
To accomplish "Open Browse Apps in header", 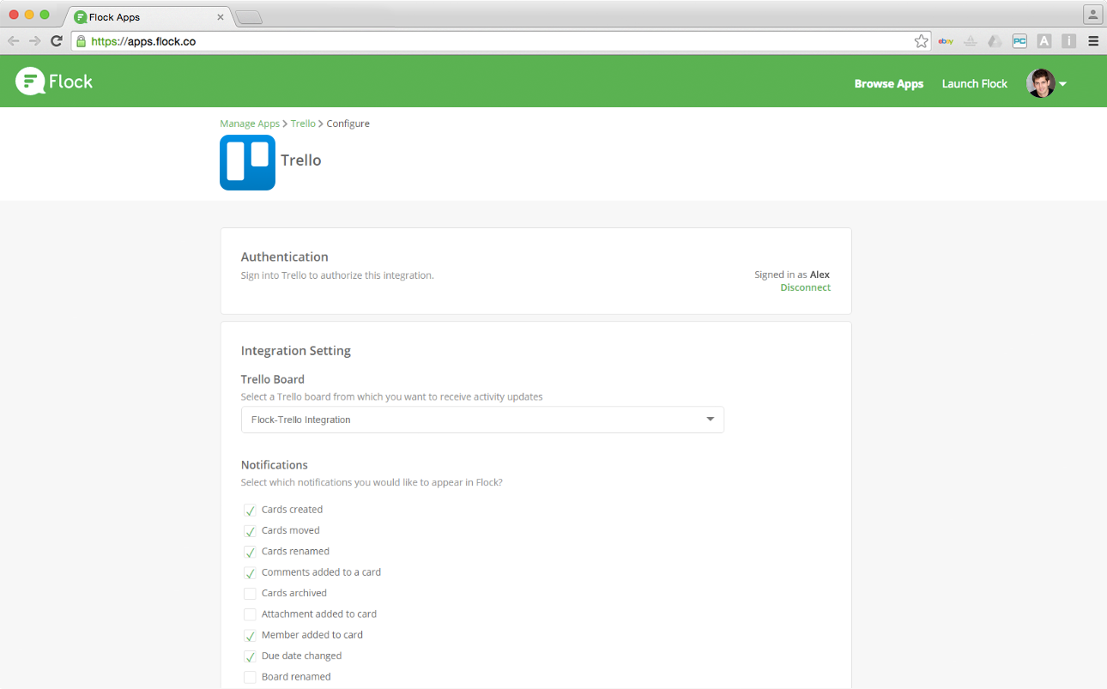I will coord(889,83).
